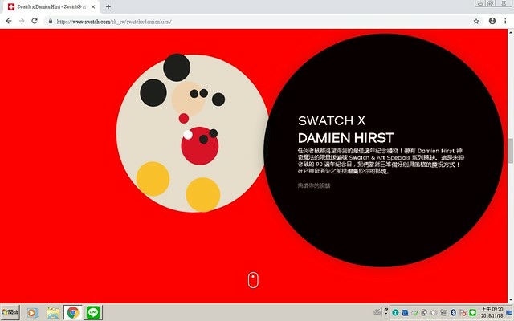The height and width of the screenshot is (321, 514).
Task: Click the Safely Remove Hardware tray icon
Action: (424, 312)
